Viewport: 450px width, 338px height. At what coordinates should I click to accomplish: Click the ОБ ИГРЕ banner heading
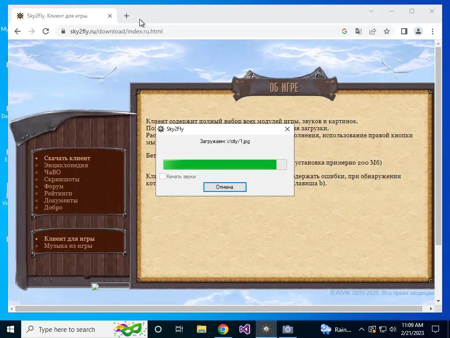(284, 88)
